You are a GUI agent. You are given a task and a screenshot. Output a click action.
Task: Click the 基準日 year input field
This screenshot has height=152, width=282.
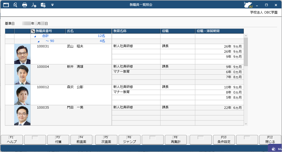(x=26, y=23)
